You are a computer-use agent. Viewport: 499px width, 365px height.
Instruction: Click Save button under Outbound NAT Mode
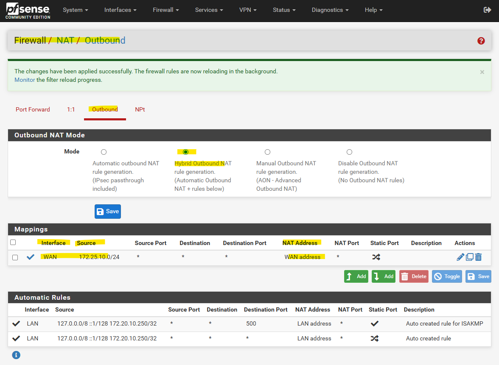pyautogui.click(x=108, y=212)
